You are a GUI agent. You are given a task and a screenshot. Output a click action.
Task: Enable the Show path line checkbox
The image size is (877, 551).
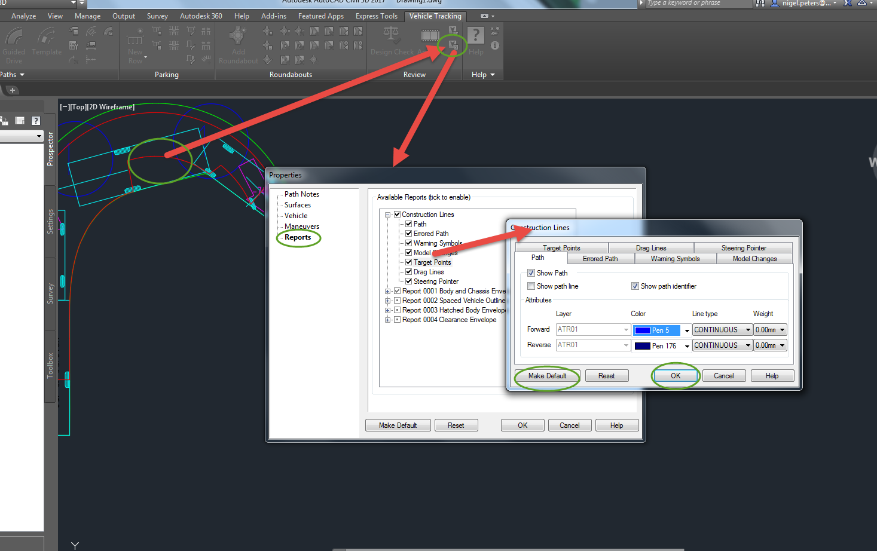[x=531, y=286]
